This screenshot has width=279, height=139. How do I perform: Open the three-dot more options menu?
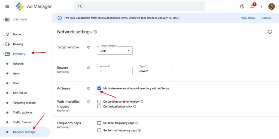tap(262, 7)
